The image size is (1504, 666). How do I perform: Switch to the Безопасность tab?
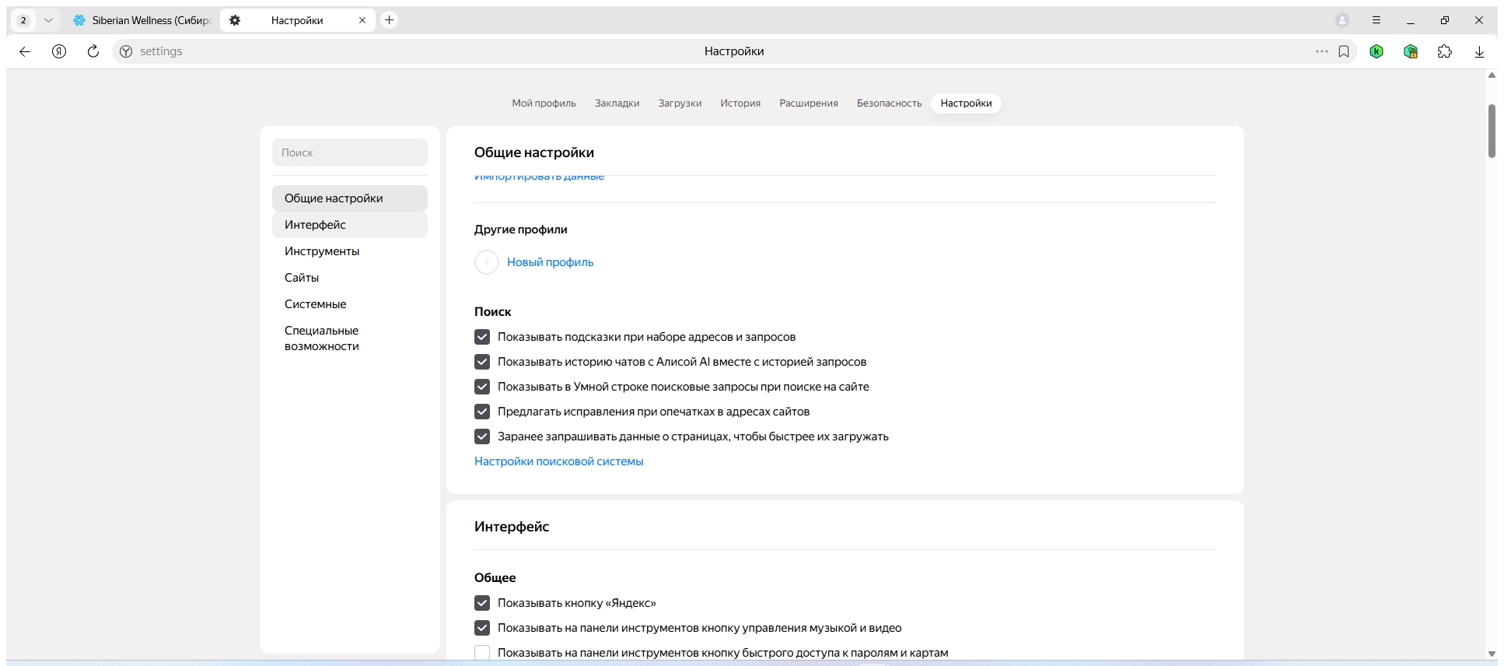[x=889, y=103]
